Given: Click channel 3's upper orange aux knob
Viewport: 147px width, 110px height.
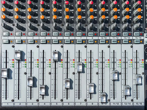Looking at the screenshot, I should (x=30, y=10).
